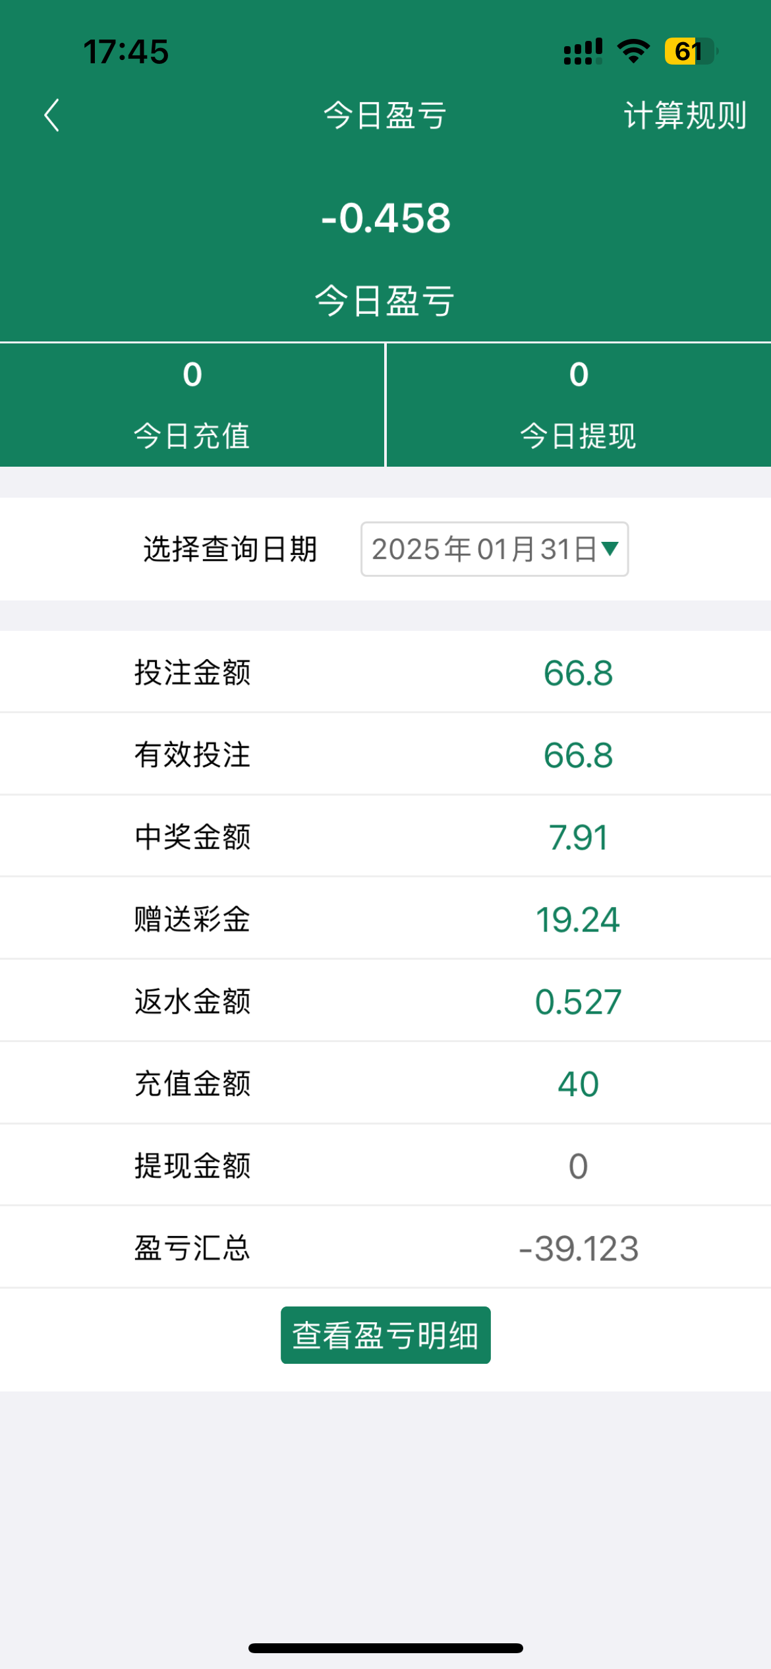Tap the cellular signal icon
This screenshot has height=1669, width=771.
[x=583, y=51]
